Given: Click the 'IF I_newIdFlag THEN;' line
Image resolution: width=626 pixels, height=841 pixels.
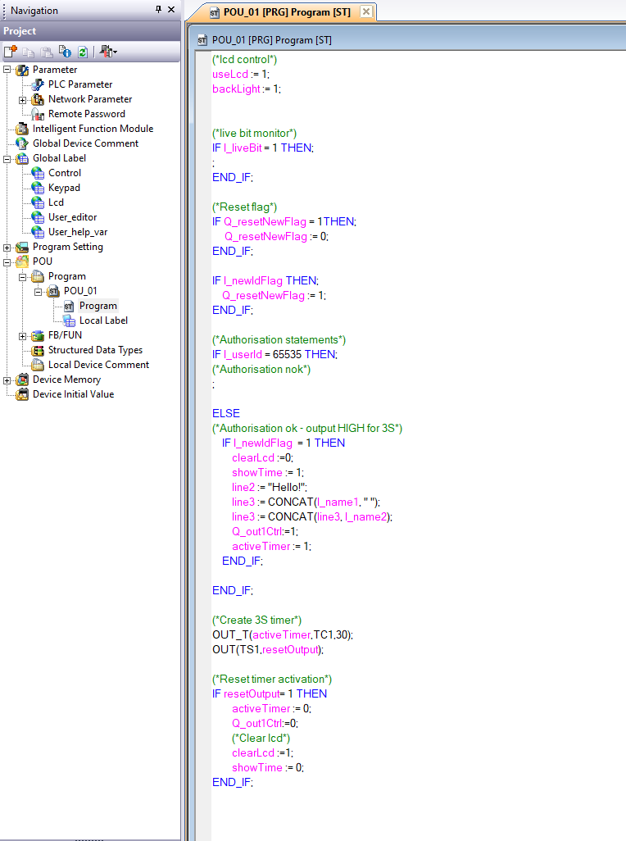Looking at the screenshot, I should [265, 281].
